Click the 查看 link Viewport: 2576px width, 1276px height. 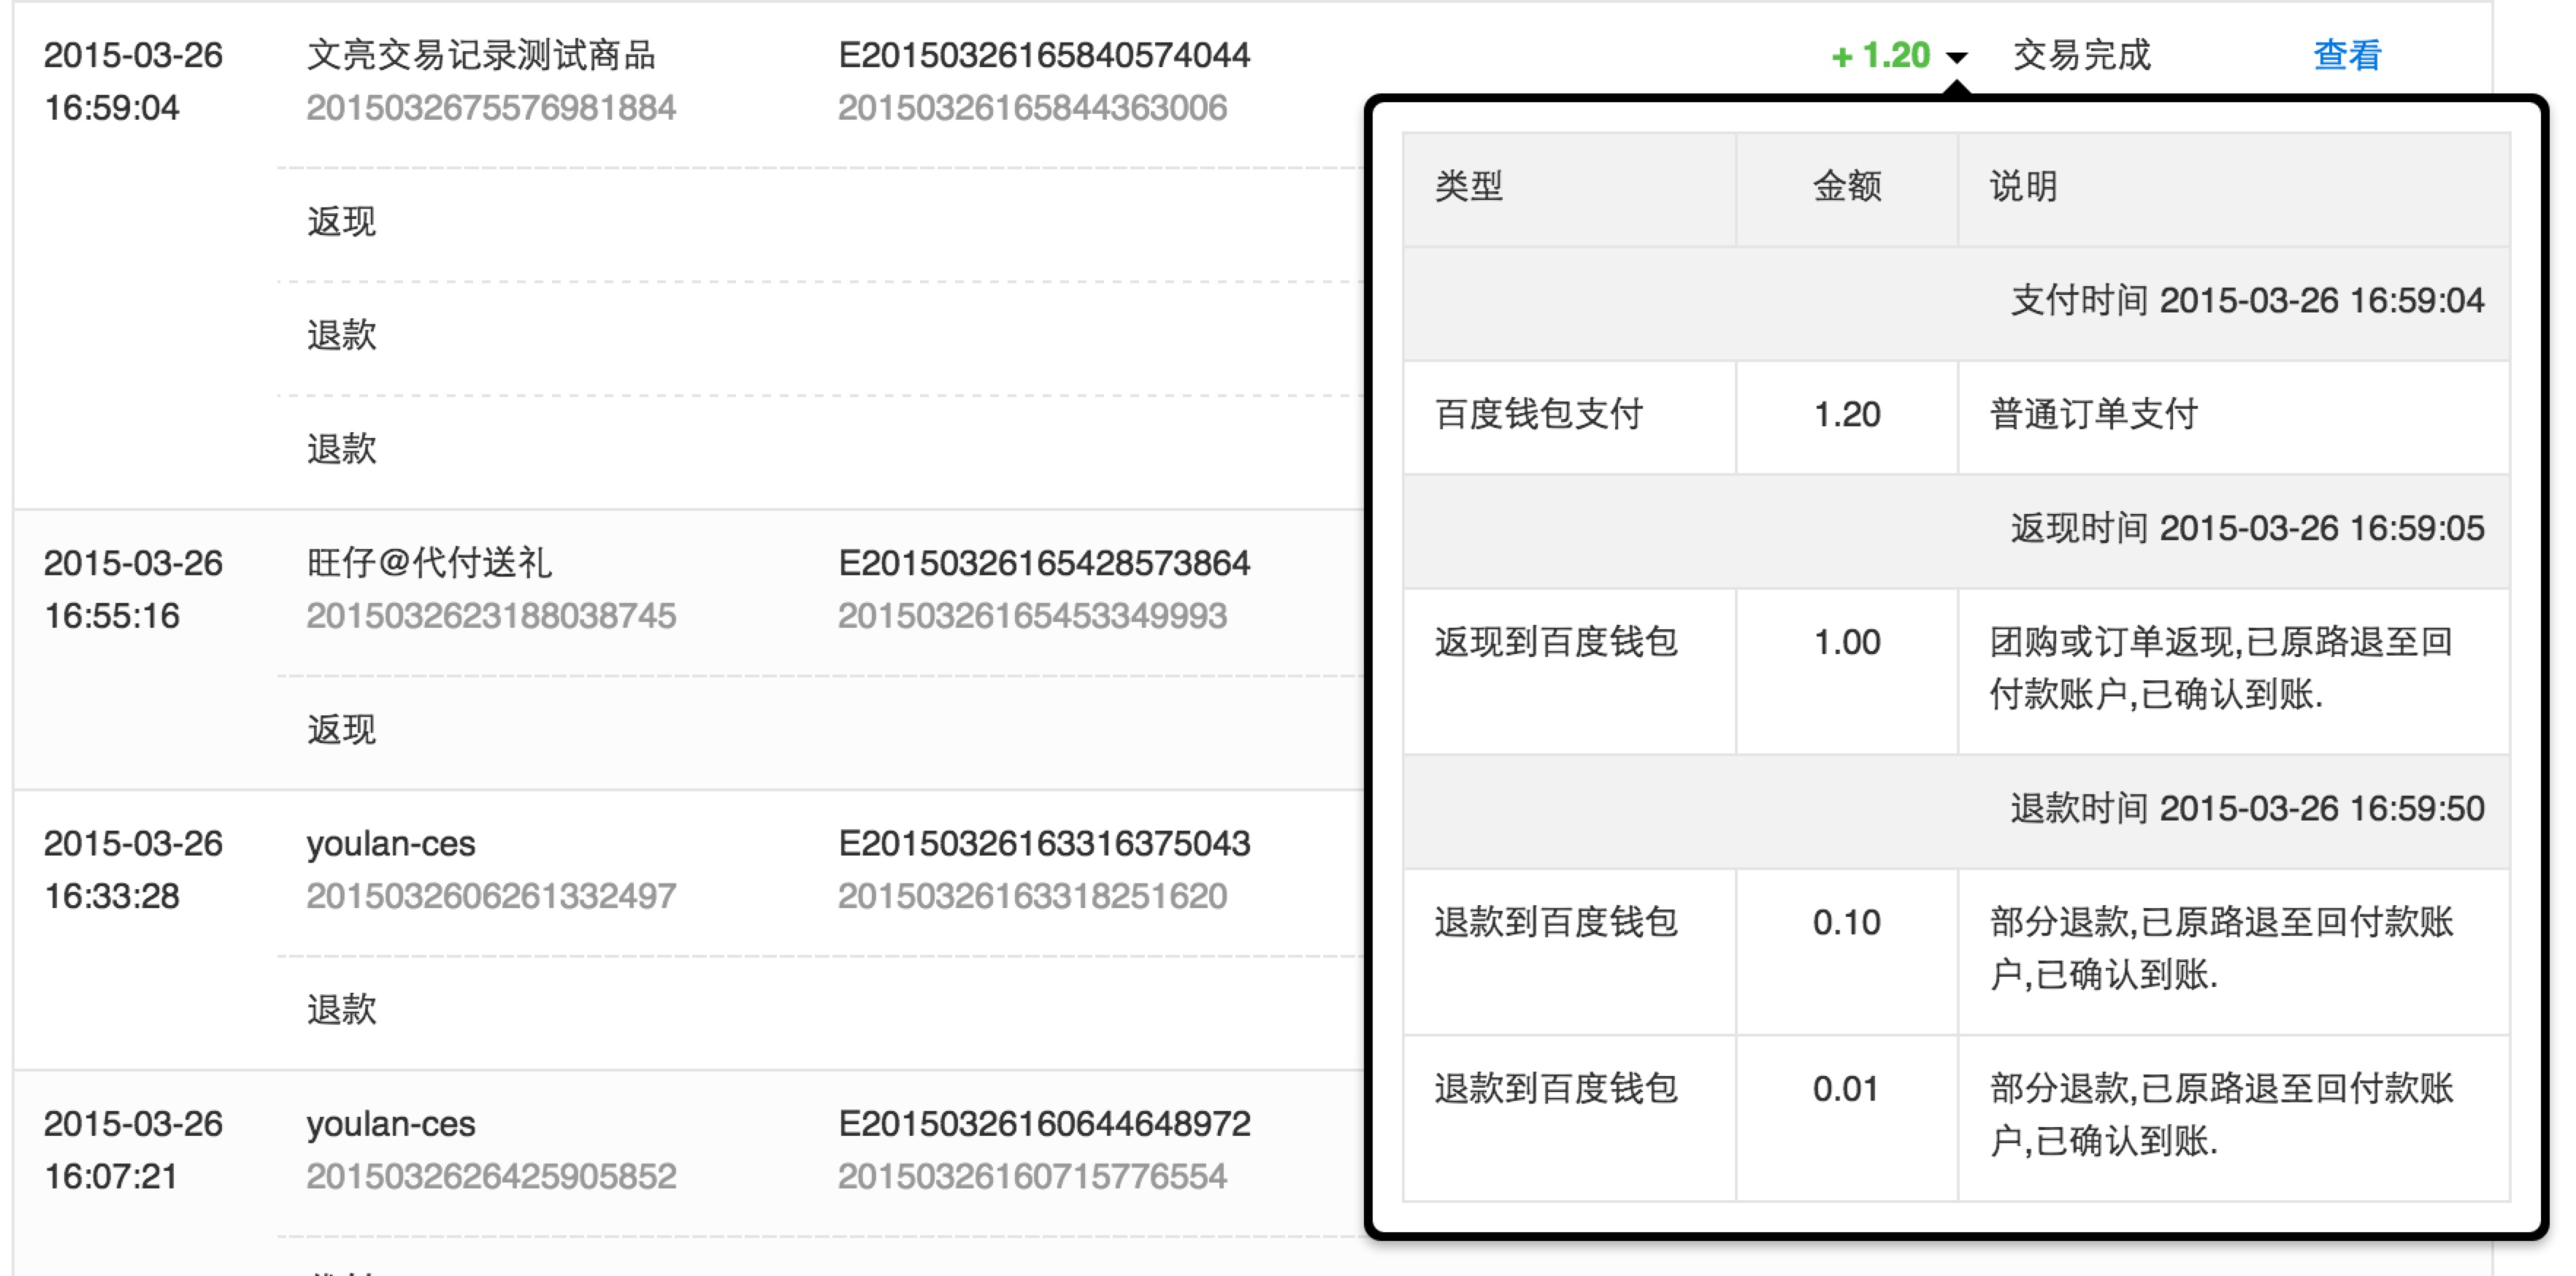(2345, 57)
